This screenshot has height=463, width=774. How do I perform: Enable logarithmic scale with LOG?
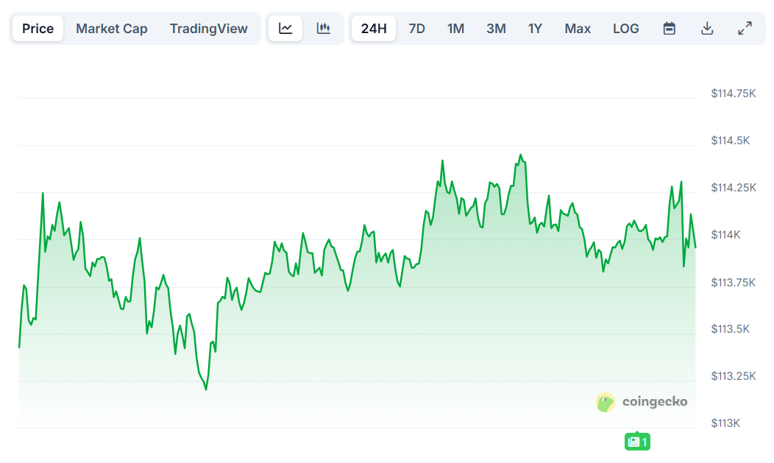pyautogui.click(x=625, y=28)
